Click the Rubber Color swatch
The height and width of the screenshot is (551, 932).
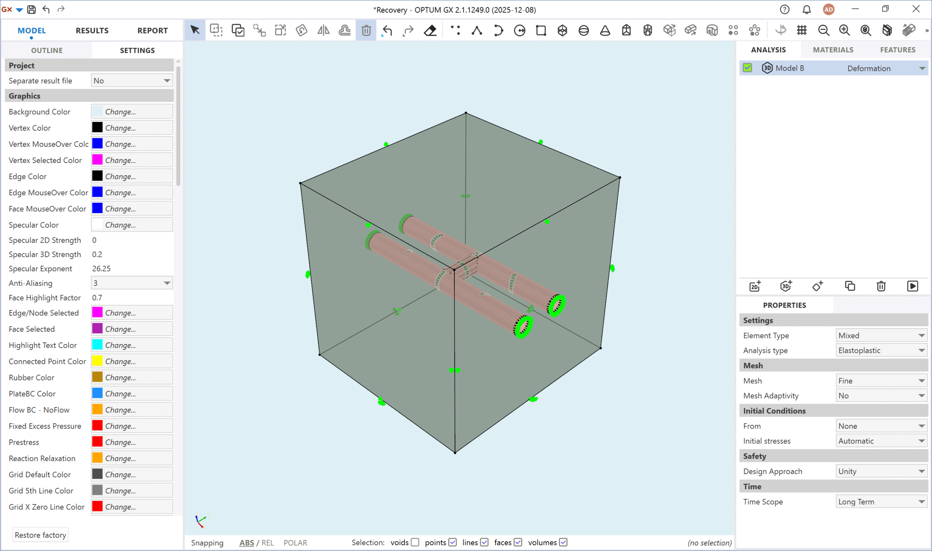pyautogui.click(x=97, y=378)
